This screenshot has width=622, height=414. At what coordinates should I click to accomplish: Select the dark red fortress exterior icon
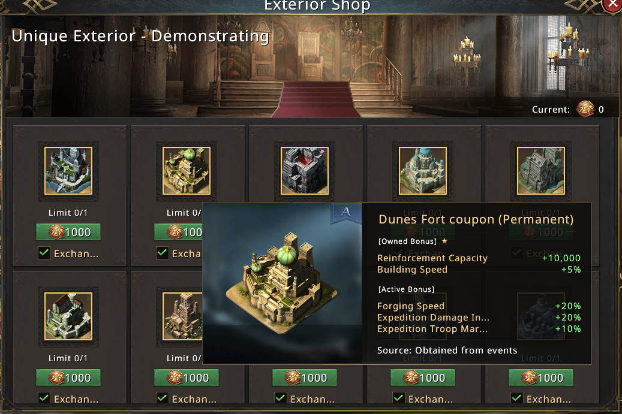(304, 171)
